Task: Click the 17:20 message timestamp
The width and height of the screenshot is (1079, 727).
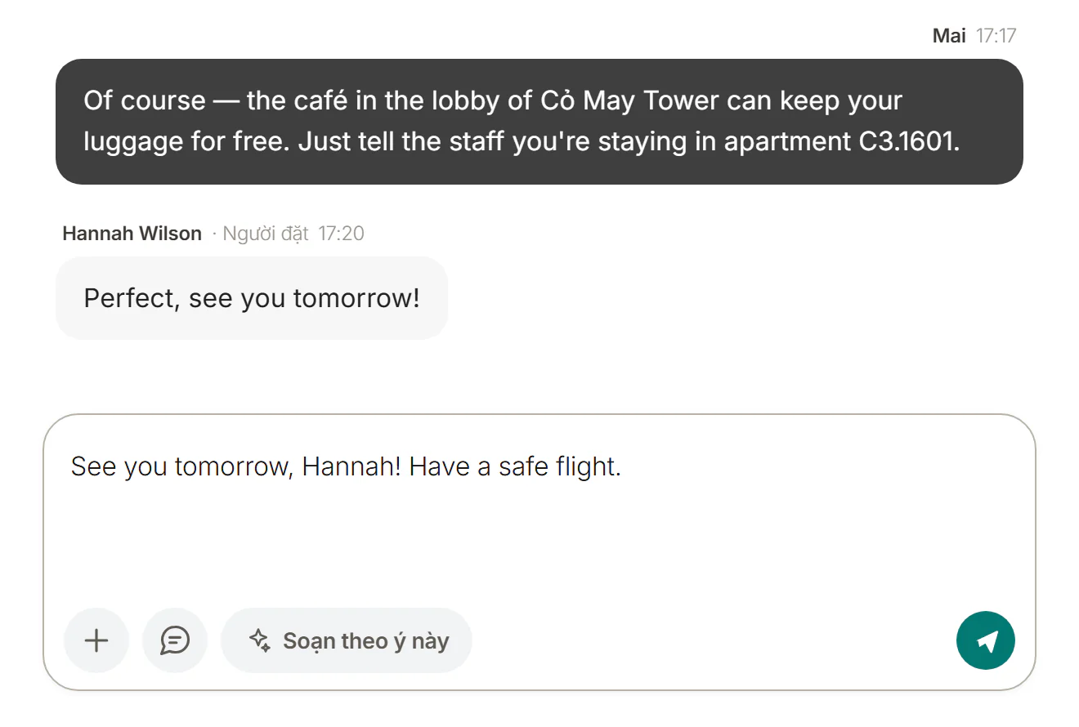Action: (x=341, y=234)
